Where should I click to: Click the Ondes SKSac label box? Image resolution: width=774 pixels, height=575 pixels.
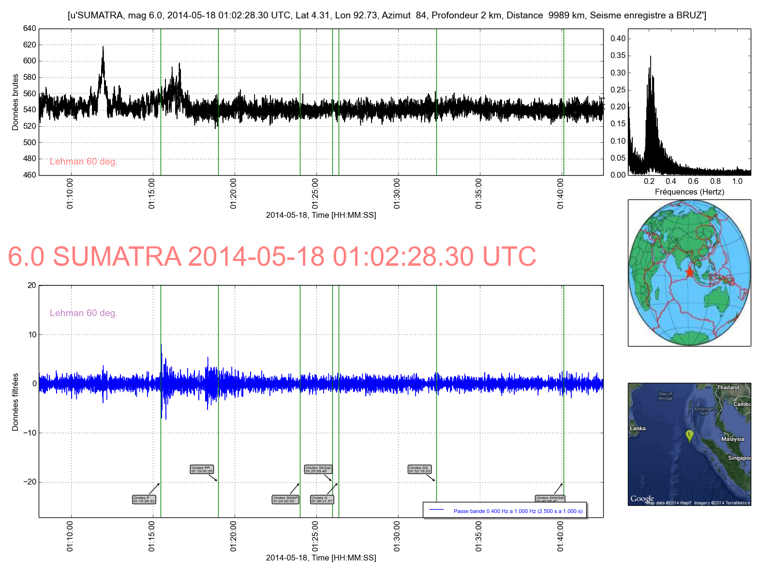click(318, 469)
